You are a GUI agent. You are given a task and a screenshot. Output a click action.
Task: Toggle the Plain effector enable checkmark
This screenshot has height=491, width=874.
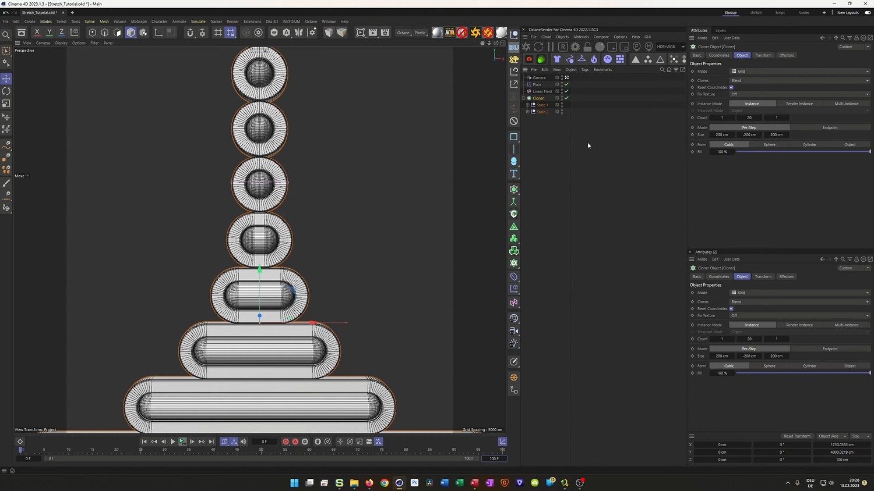[566, 84]
